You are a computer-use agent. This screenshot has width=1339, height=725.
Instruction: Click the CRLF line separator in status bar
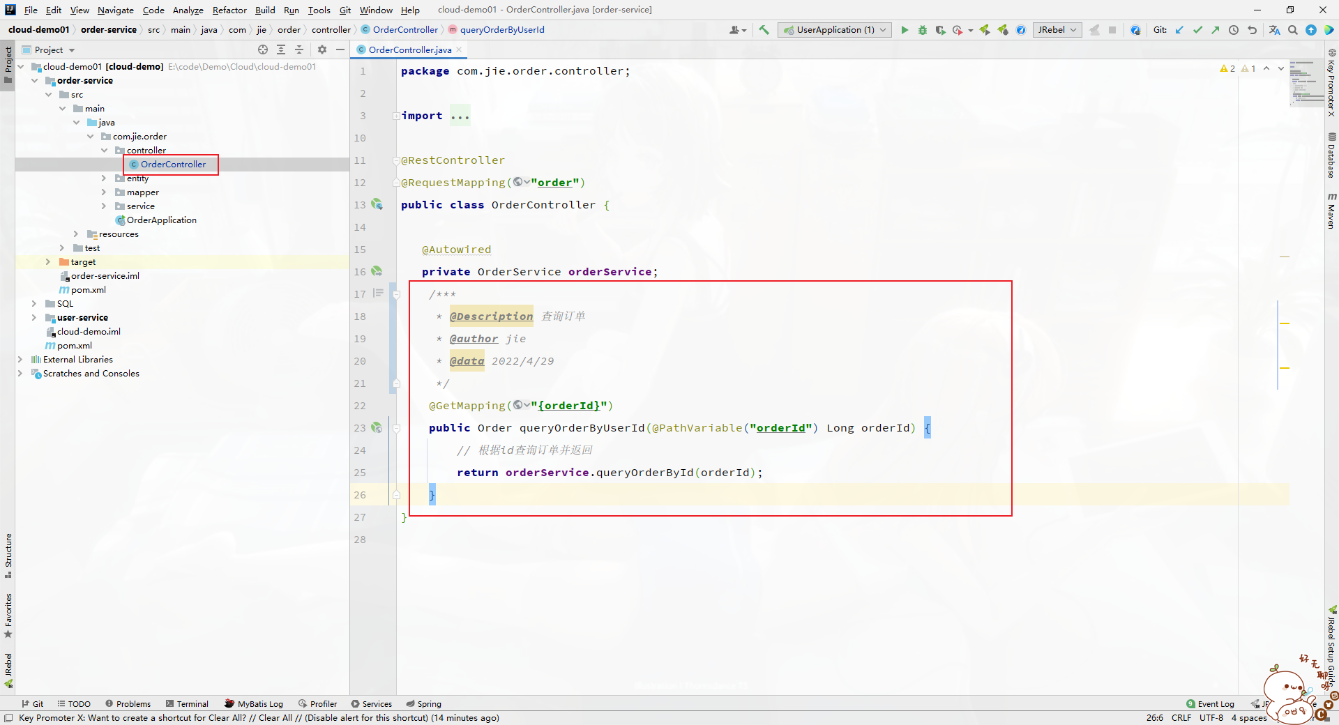1181,718
